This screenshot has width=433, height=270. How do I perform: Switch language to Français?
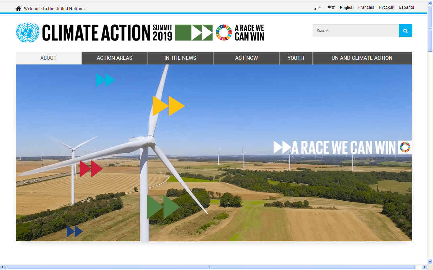point(366,7)
